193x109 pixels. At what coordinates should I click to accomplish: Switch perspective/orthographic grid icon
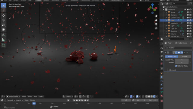(x=156, y=28)
